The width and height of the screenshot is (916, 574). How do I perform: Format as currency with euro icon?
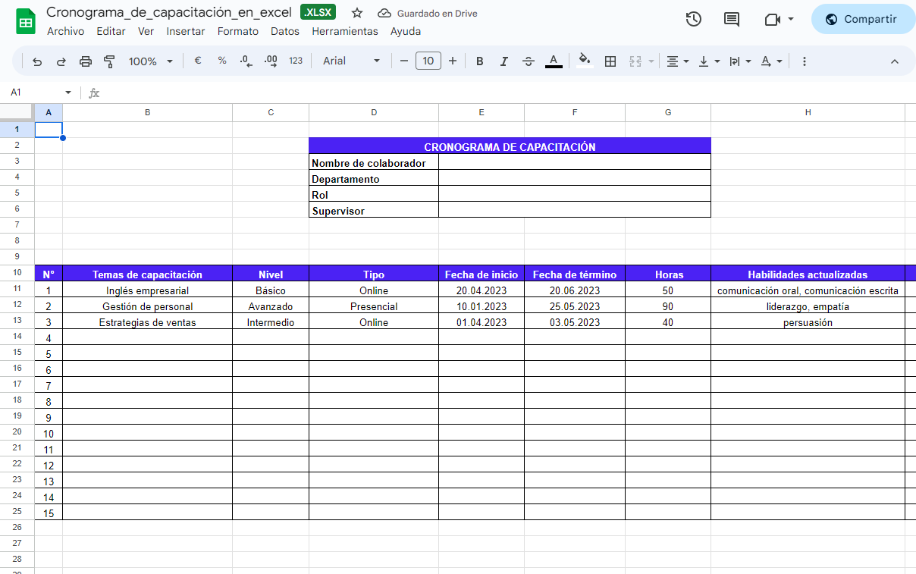point(198,61)
